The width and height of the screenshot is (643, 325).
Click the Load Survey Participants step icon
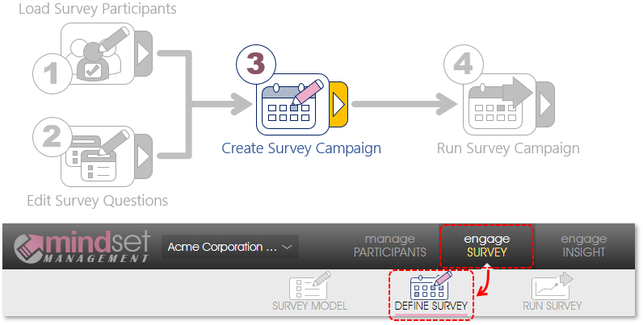pos(98,53)
